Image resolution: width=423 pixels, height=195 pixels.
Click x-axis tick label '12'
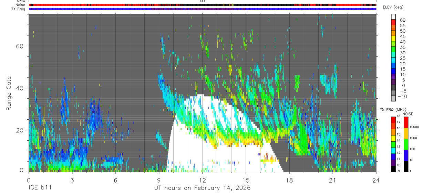pyautogui.click(x=202, y=180)
